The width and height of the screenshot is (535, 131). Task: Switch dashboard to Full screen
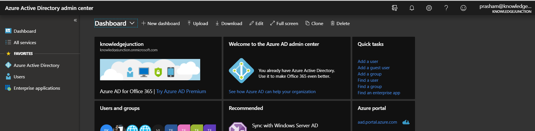284,23
